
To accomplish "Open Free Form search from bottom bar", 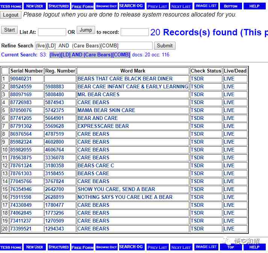I will pos(82,247).
